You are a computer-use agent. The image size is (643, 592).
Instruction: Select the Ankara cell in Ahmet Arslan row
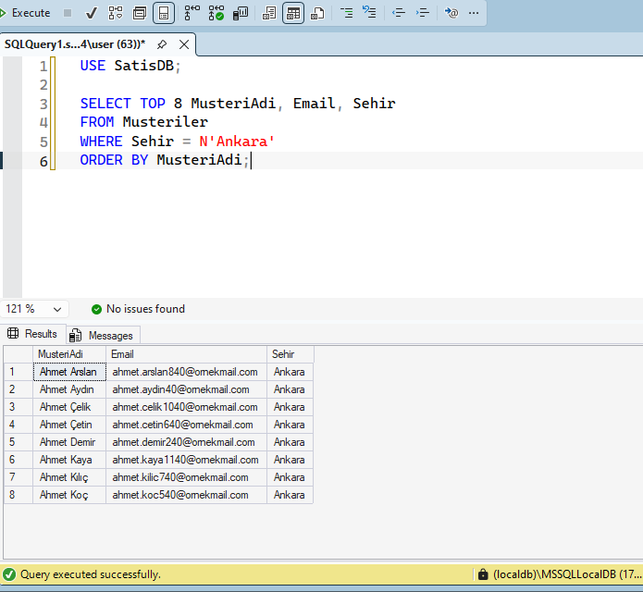coord(290,372)
